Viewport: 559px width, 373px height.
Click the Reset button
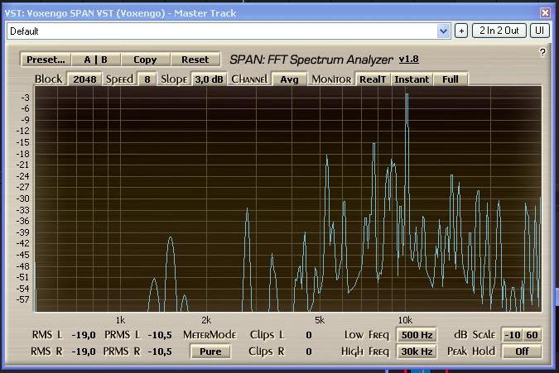coord(195,60)
